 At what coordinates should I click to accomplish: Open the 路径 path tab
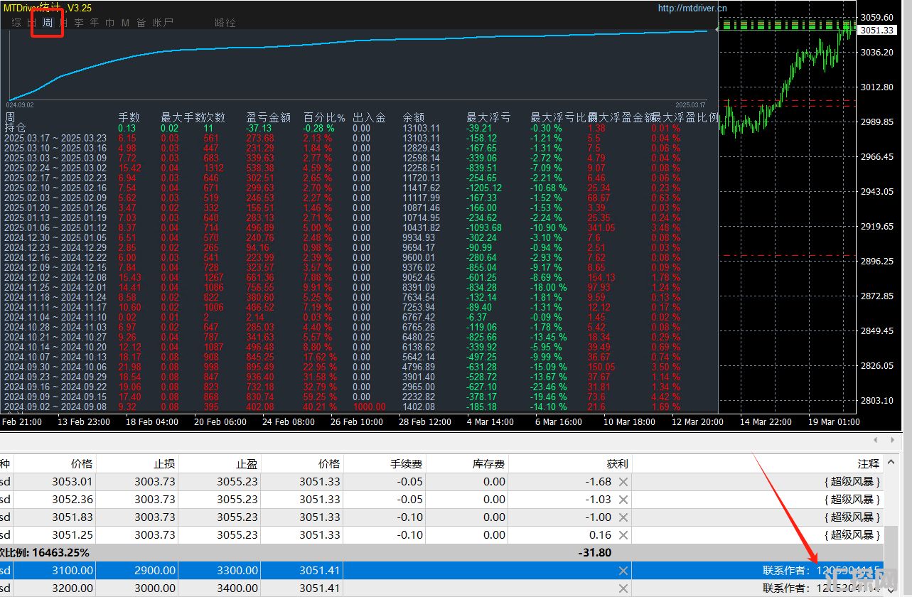pos(225,23)
